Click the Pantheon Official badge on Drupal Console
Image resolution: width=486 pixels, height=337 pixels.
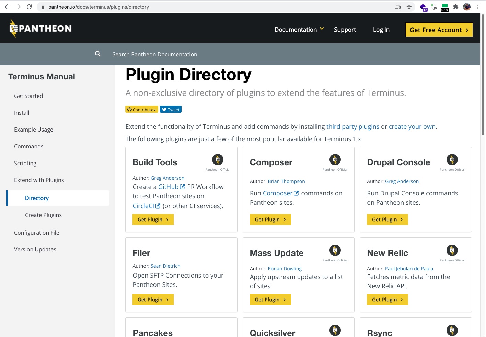click(x=452, y=162)
